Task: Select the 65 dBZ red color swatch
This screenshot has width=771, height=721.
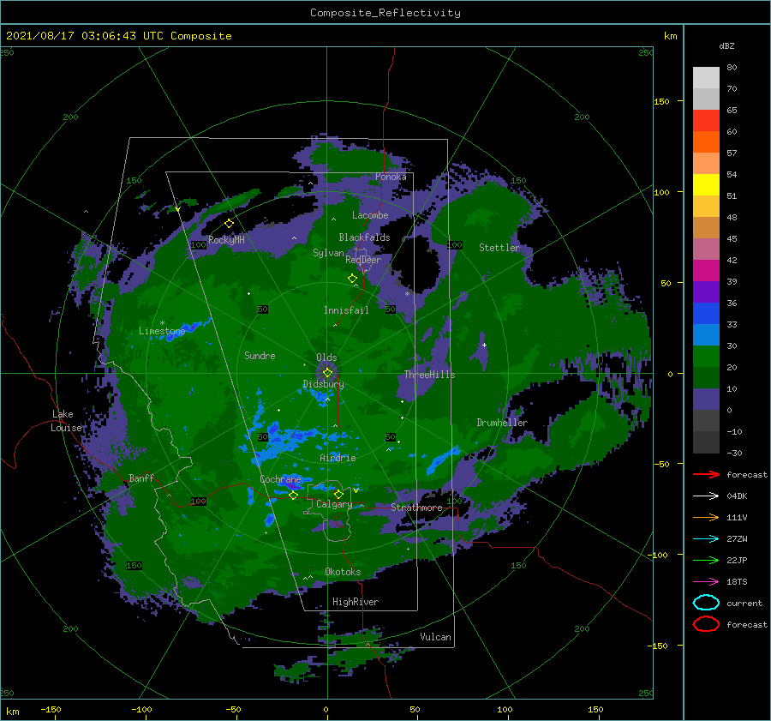Action: pos(706,120)
